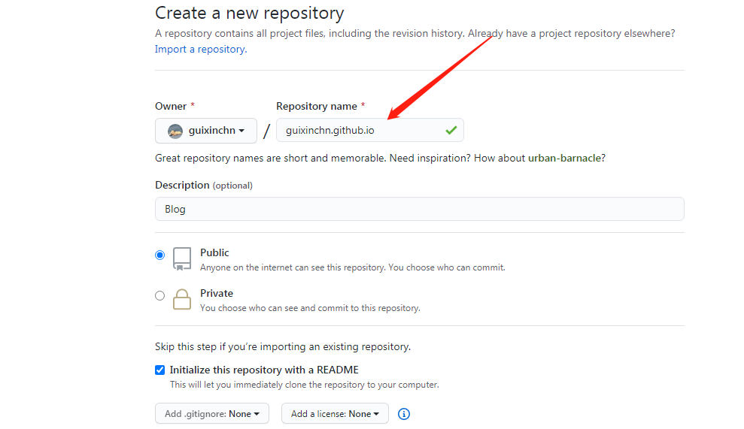
Task: Expand the Add .gitignore dropdown
Action: tap(212, 414)
